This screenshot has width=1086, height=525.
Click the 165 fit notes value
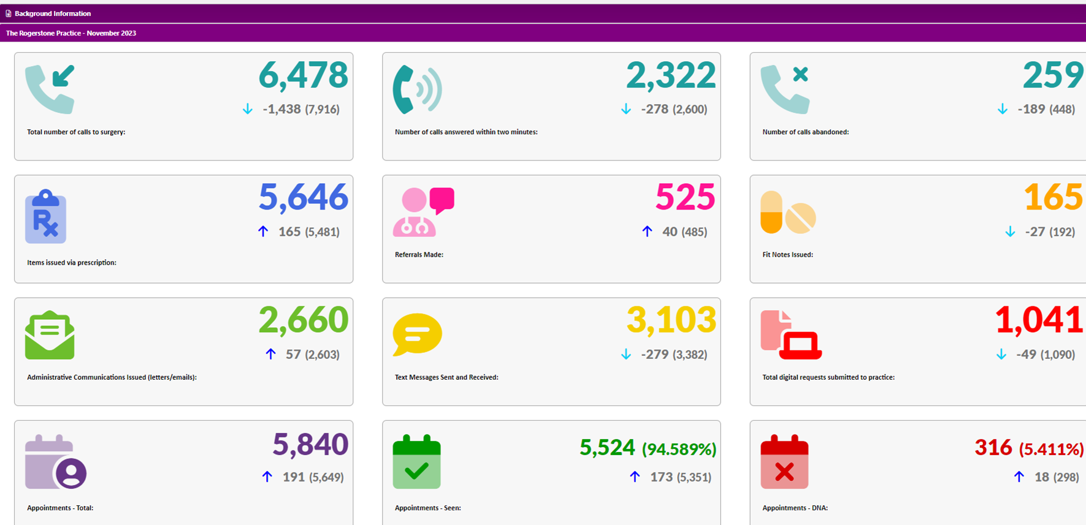pyautogui.click(x=1053, y=197)
